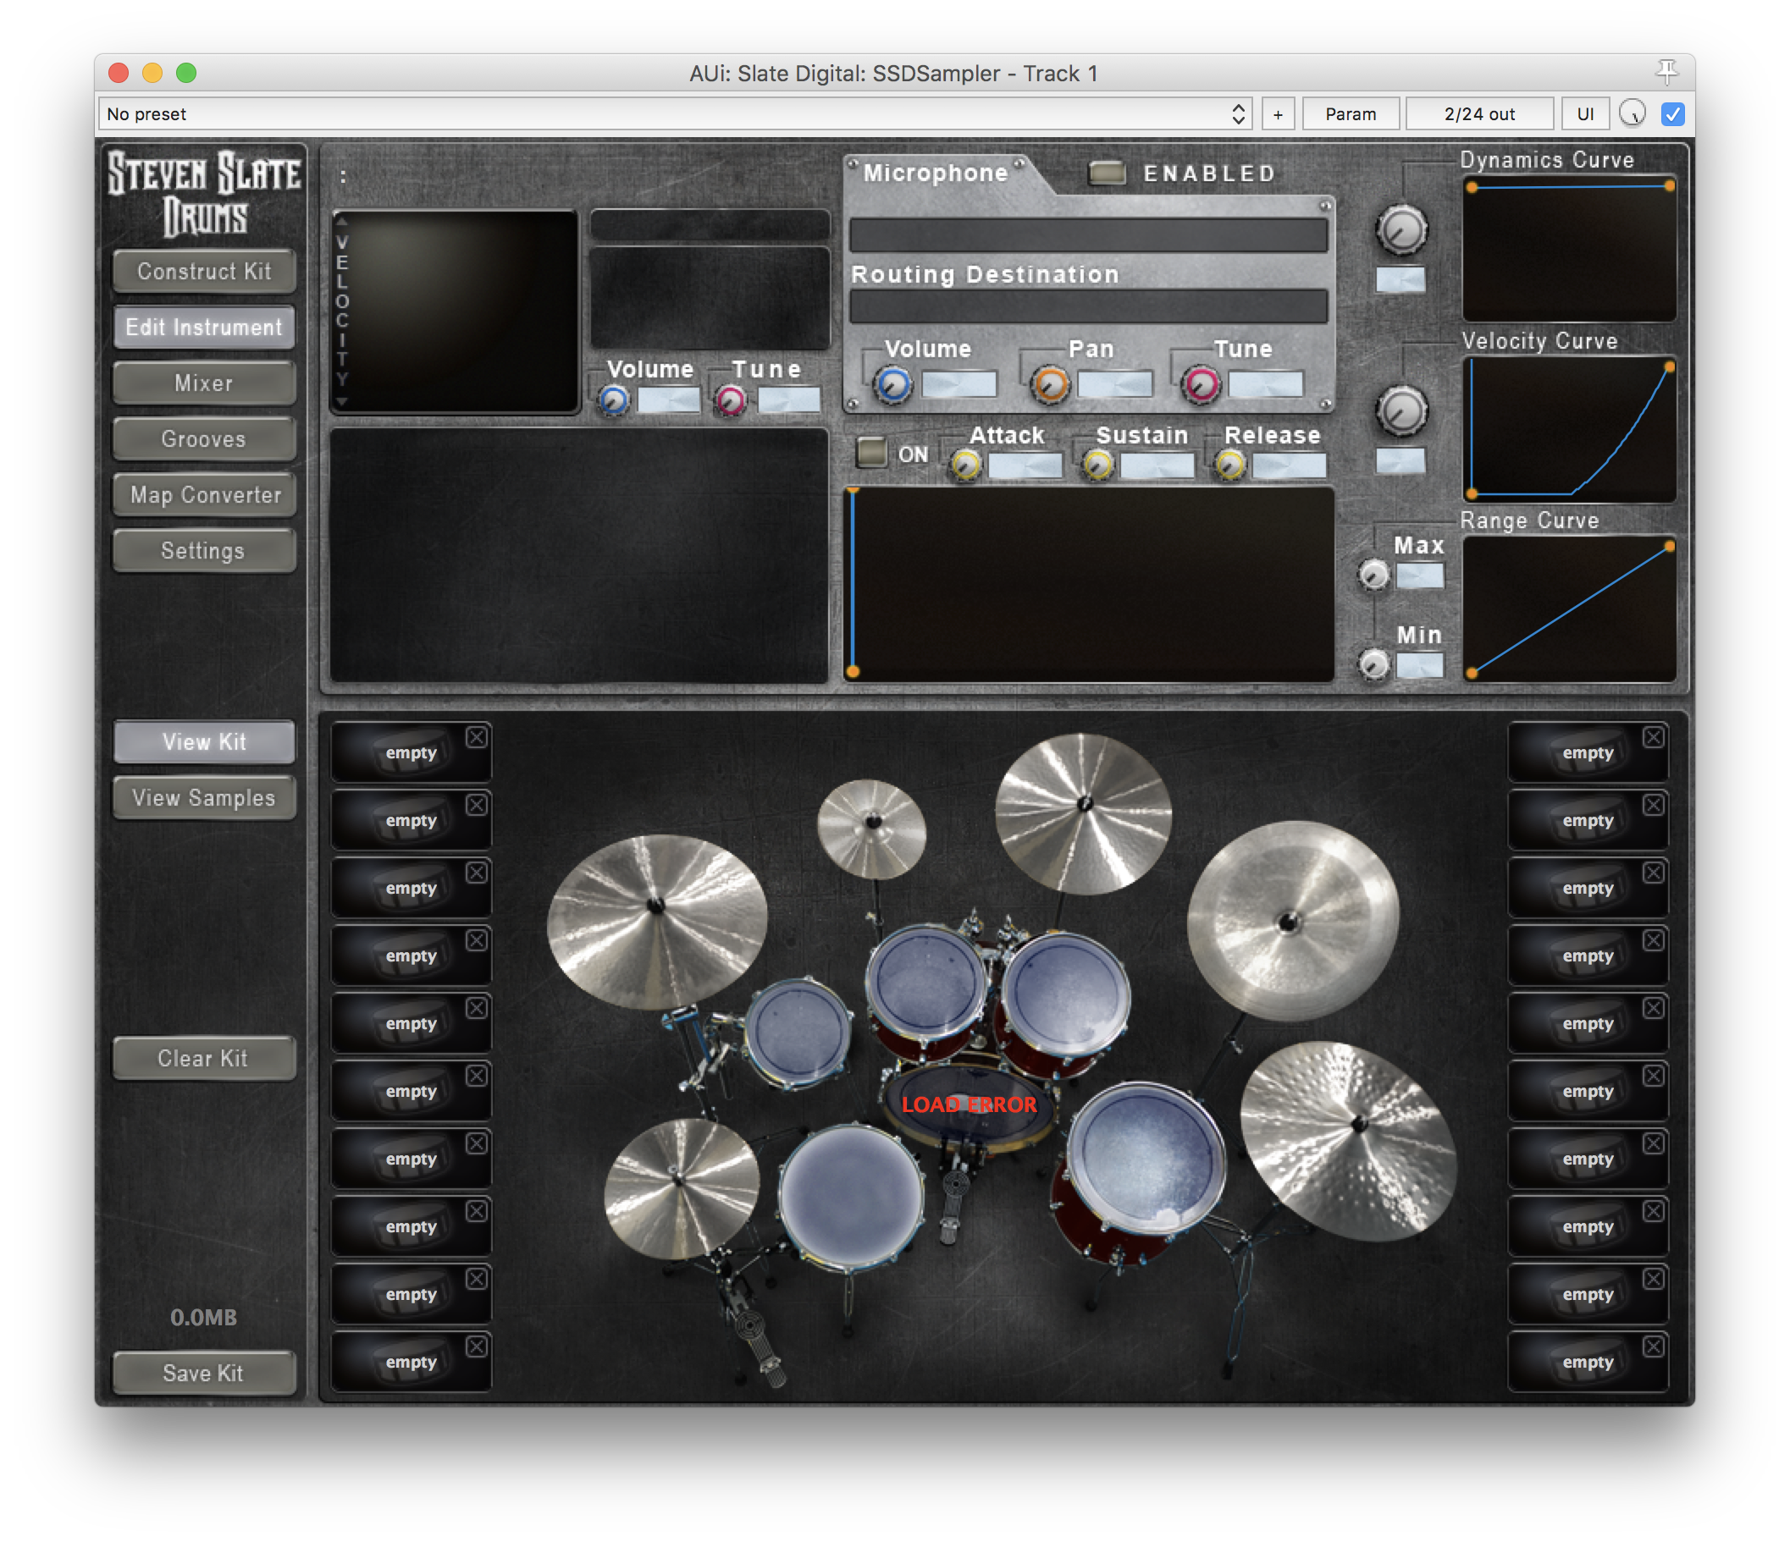Click the large left crash cymbal

(x=656, y=922)
